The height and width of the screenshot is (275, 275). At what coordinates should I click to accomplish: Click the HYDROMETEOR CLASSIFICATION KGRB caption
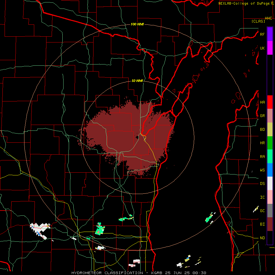pyautogui.click(x=139, y=273)
